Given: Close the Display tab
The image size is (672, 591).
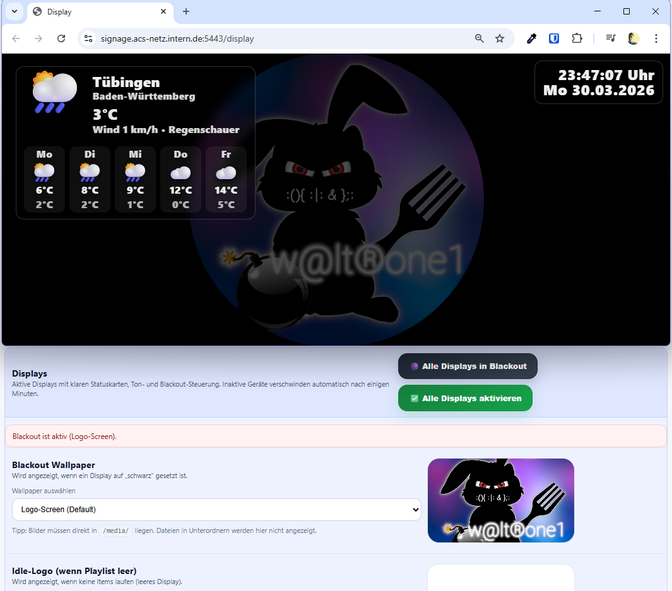Looking at the screenshot, I should [x=163, y=11].
